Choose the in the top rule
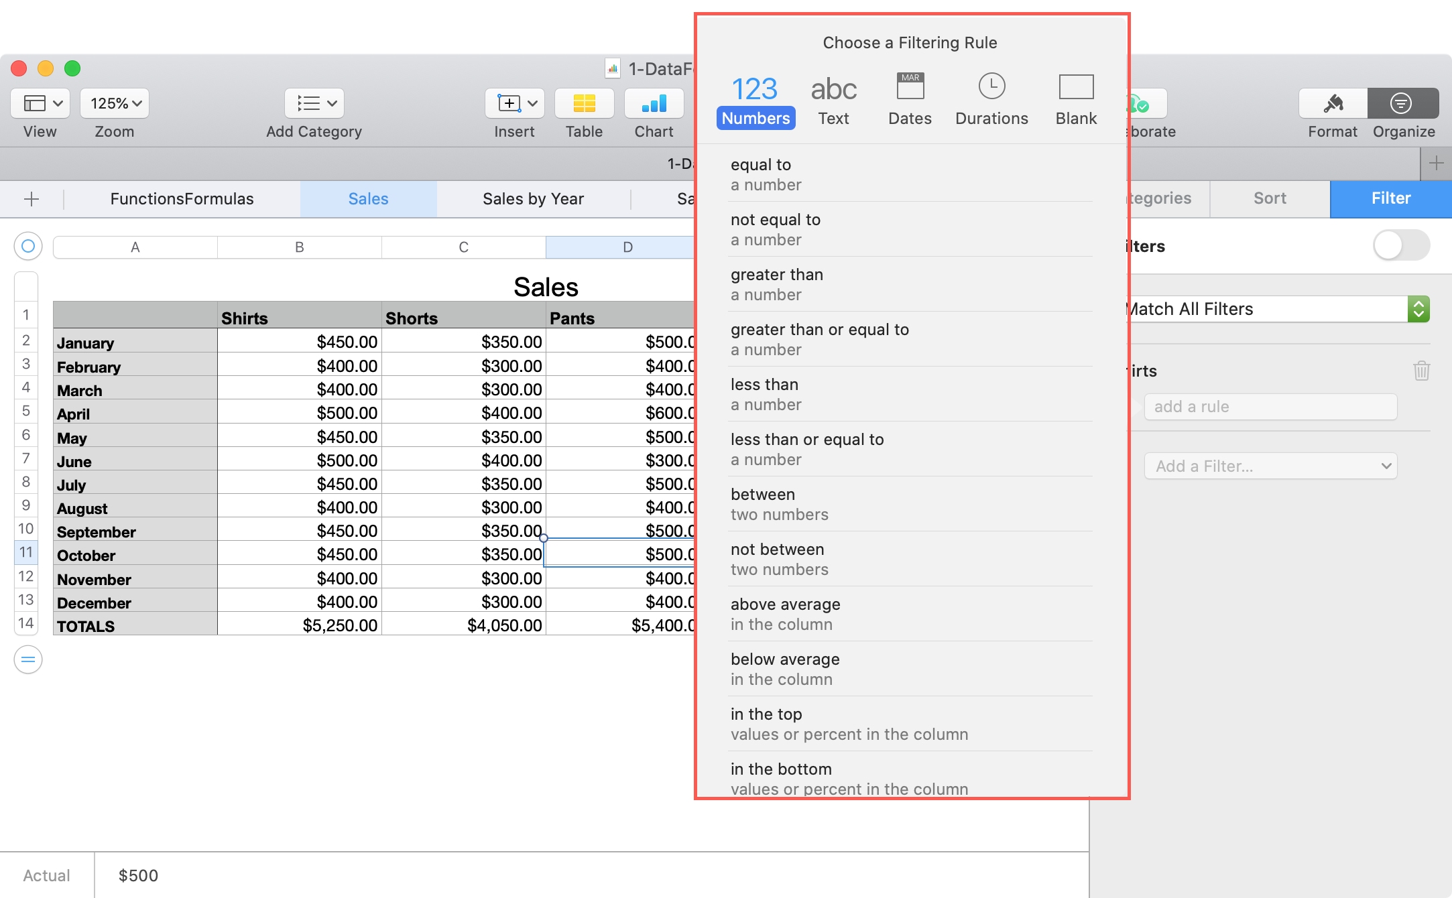 click(x=910, y=724)
